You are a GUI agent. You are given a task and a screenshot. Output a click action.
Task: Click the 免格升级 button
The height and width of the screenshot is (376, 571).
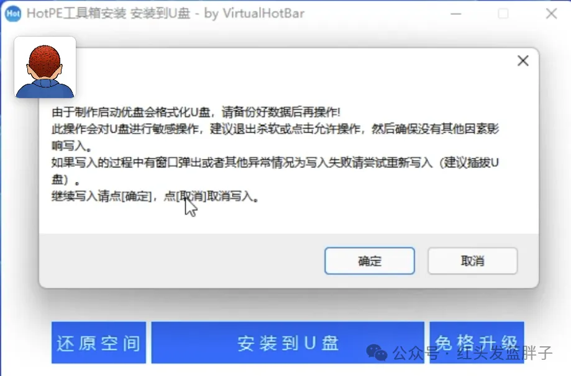point(477,342)
